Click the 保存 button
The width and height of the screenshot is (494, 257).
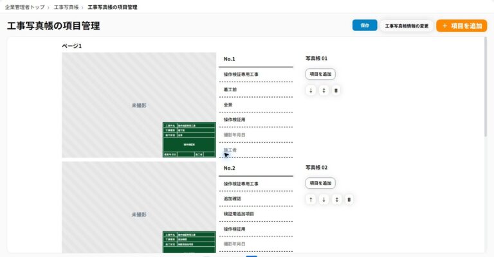tap(365, 25)
